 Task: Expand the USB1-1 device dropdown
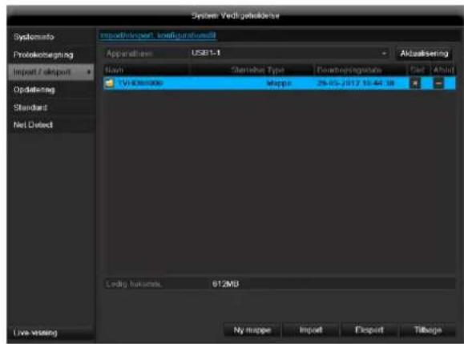pos(288,53)
